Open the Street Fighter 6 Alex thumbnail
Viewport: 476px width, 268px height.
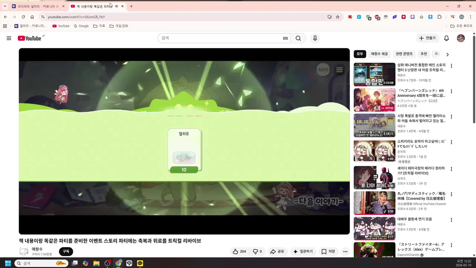[x=374, y=250]
